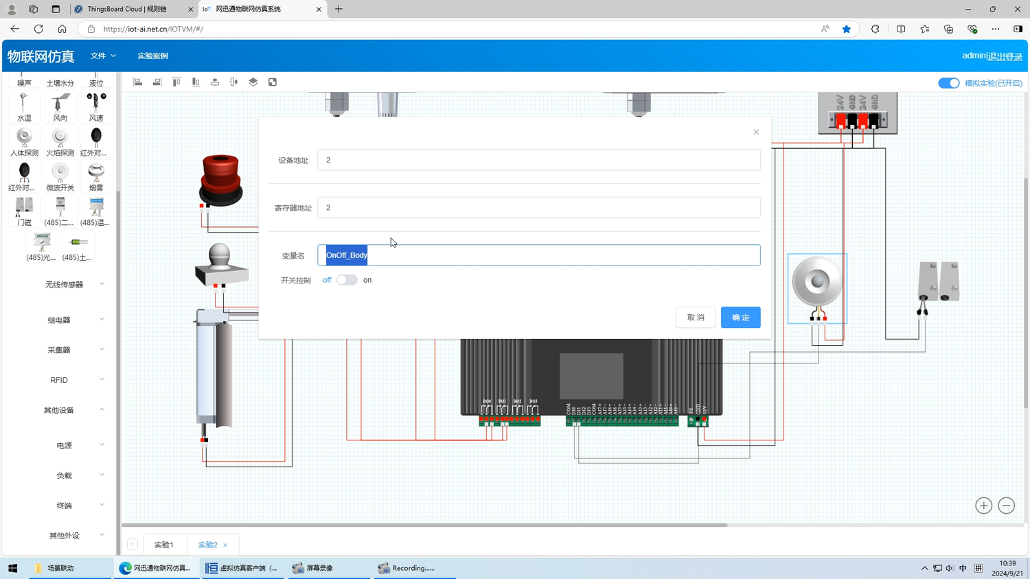Switch to the 实验1 tab

pos(163,545)
